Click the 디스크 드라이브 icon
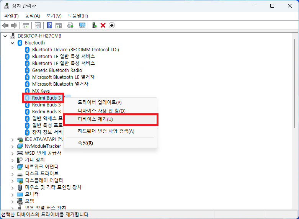The width and height of the screenshot is (299, 219). click(x=20, y=174)
